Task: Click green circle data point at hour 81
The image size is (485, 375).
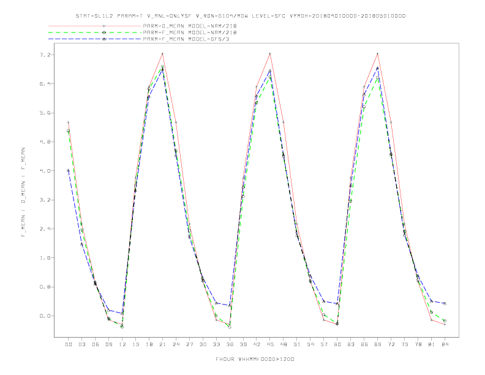Action: pos(432,312)
